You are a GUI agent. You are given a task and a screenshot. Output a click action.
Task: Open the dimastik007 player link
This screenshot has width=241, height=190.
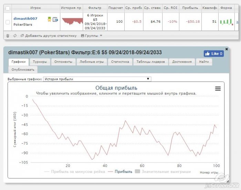pos(25,19)
